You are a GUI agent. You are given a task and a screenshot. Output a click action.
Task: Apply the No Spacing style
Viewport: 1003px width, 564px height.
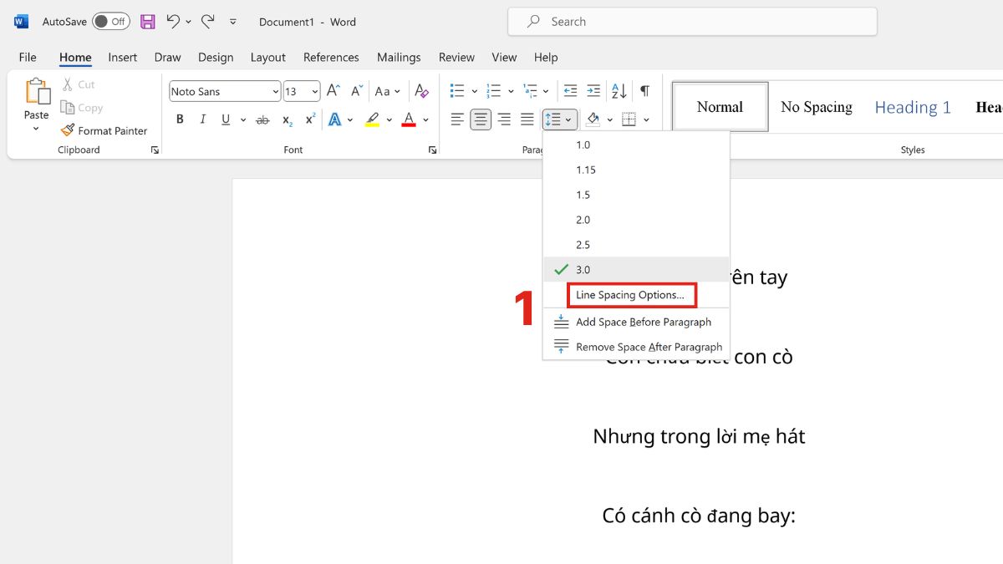817,107
